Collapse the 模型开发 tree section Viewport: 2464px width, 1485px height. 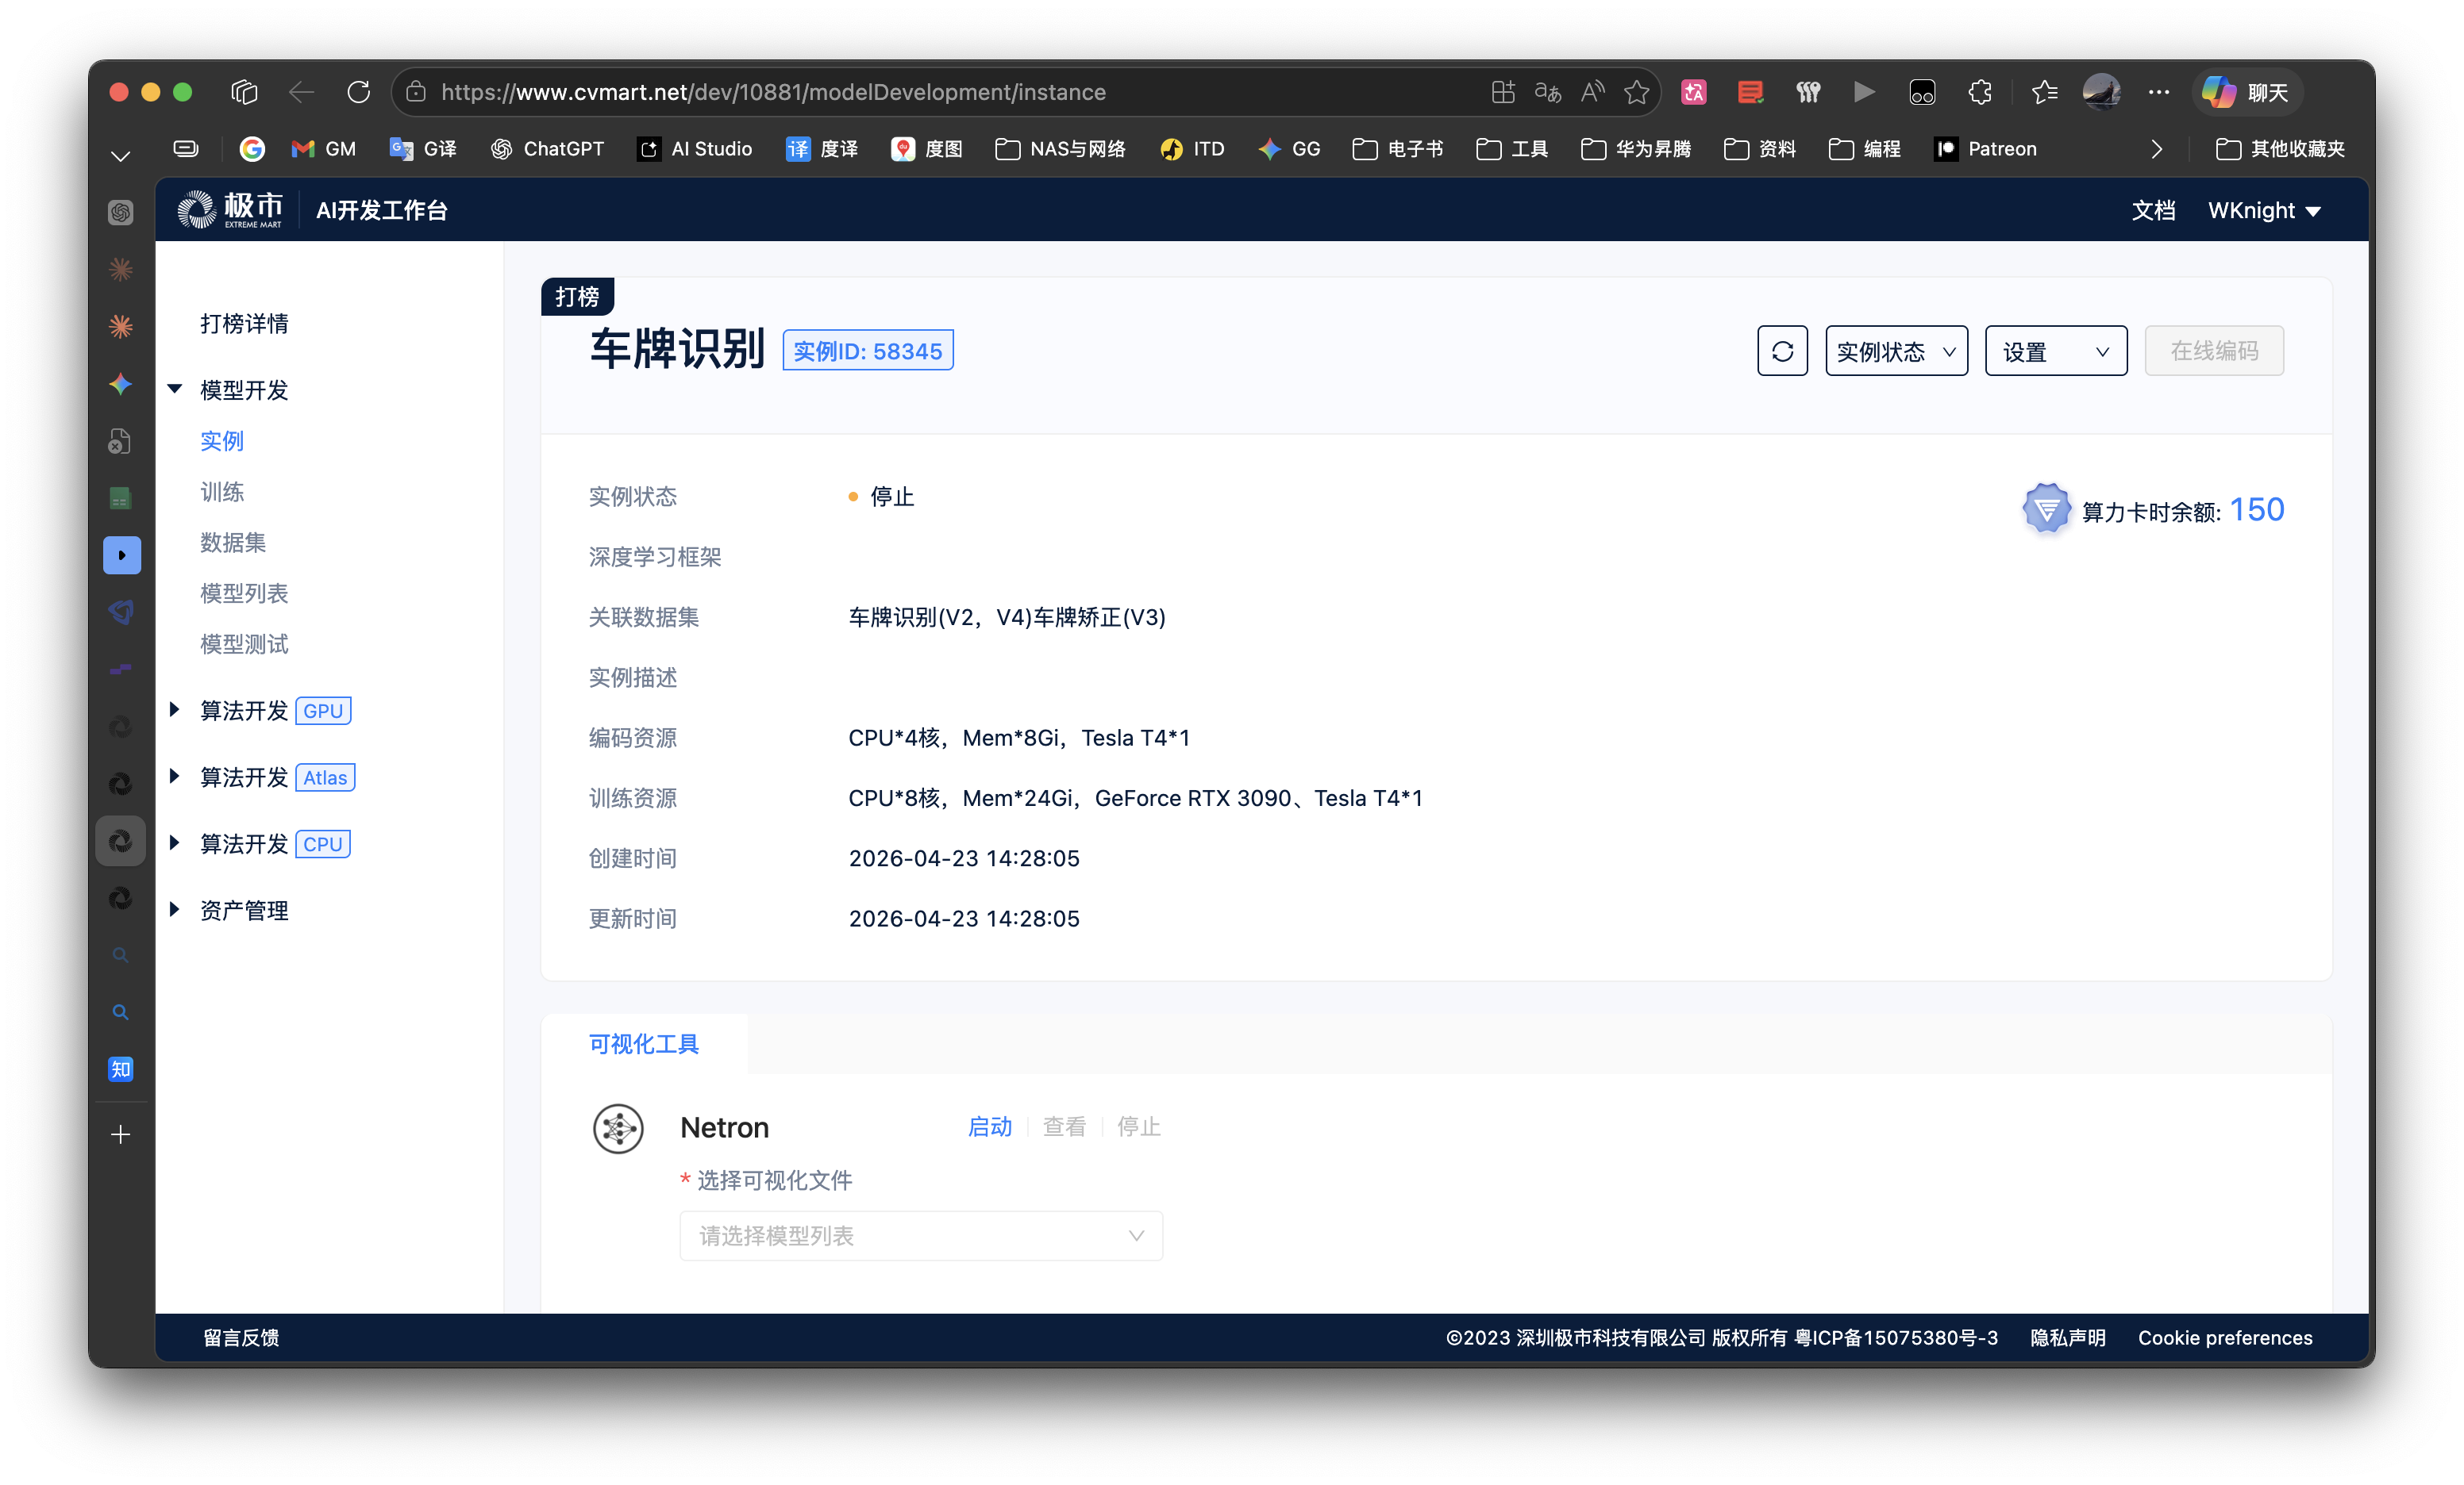(x=175, y=389)
